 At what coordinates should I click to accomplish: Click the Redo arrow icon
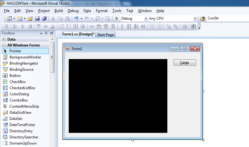pyautogui.click(x=87, y=18)
